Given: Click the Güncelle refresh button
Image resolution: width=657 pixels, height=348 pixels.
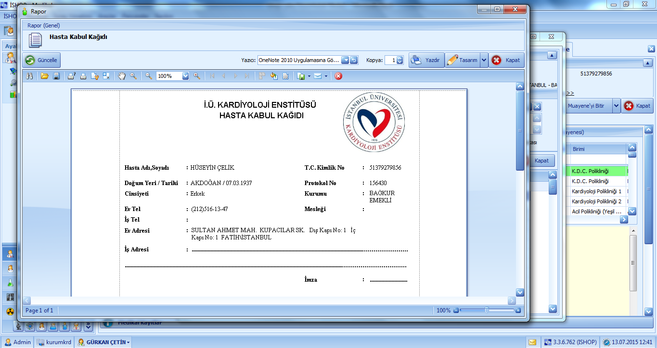Looking at the screenshot, I should click(x=42, y=60).
